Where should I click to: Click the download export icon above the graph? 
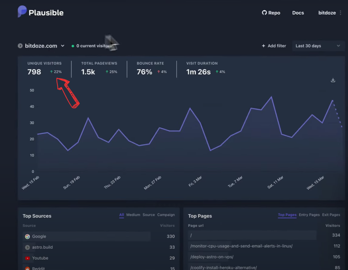tap(333, 80)
